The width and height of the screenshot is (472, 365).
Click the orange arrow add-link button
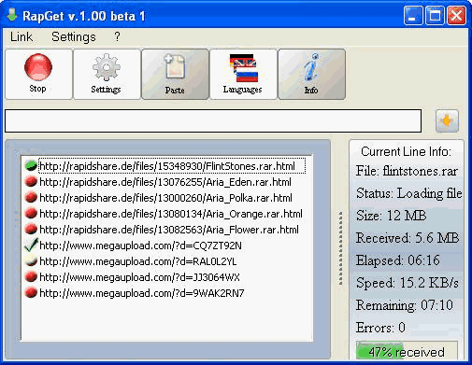point(447,120)
